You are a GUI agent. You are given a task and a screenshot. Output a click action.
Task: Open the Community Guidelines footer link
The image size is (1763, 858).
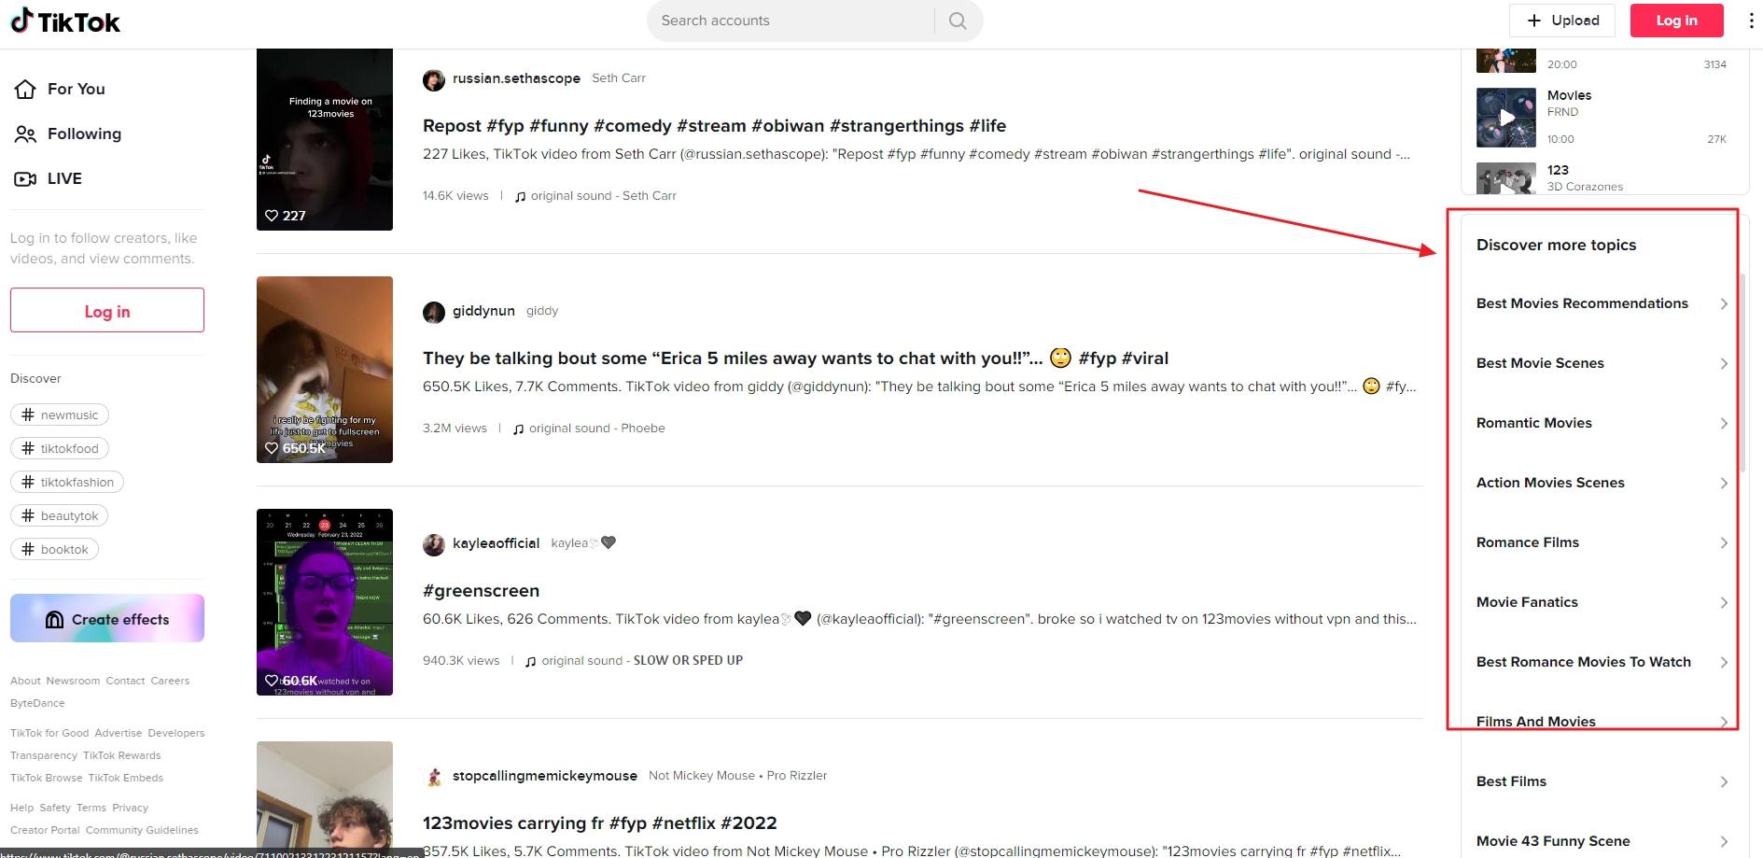pos(142,830)
